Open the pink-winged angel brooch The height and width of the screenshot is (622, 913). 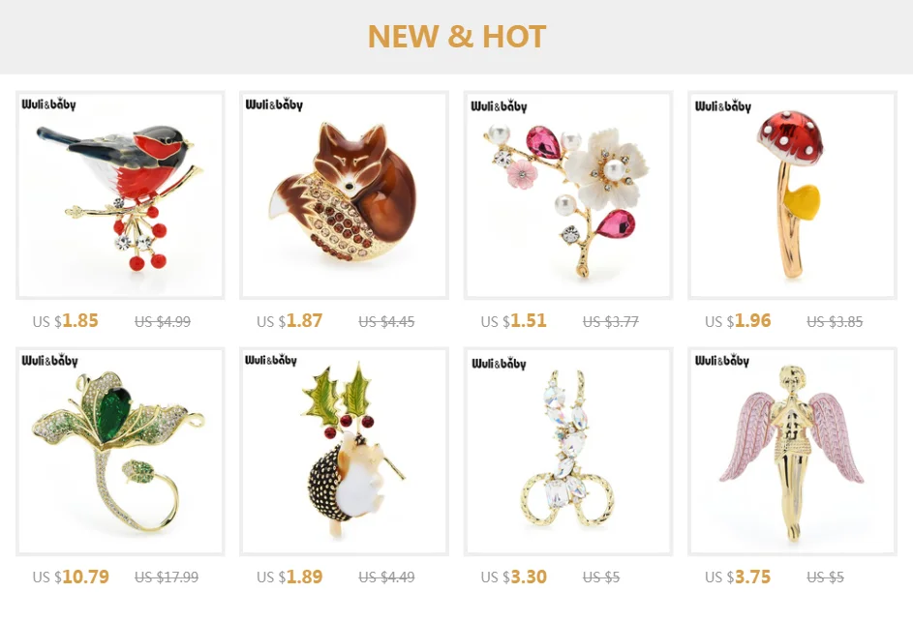coord(792,452)
